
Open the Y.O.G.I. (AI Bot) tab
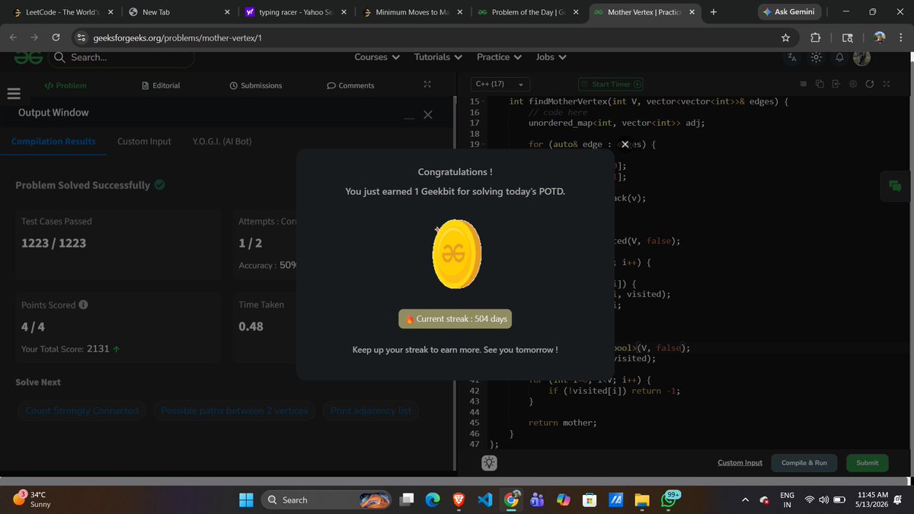(x=222, y=141)
